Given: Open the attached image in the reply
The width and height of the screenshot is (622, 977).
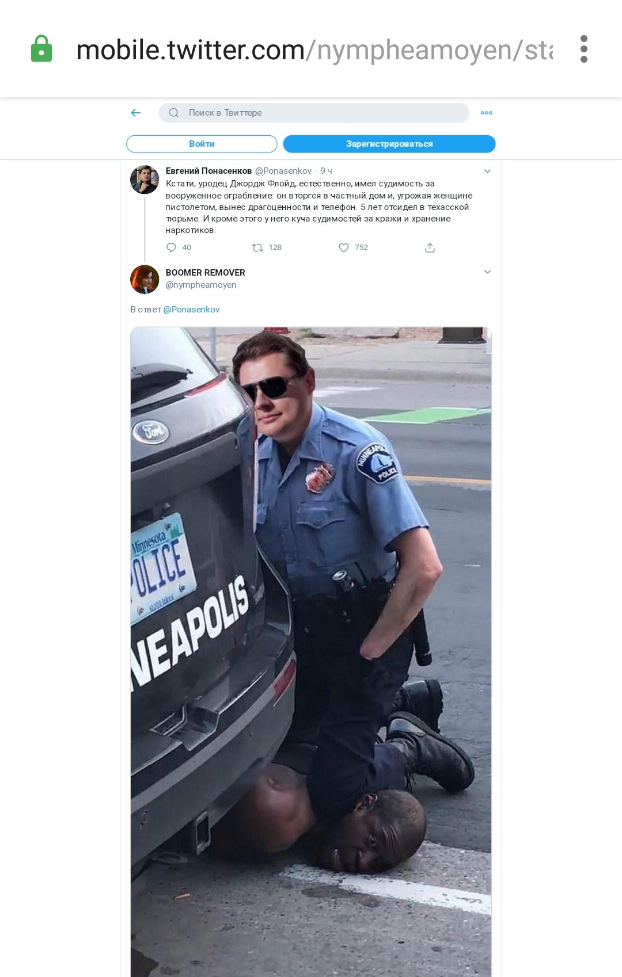Looking at the screenshot, I should tap(311, 651).
